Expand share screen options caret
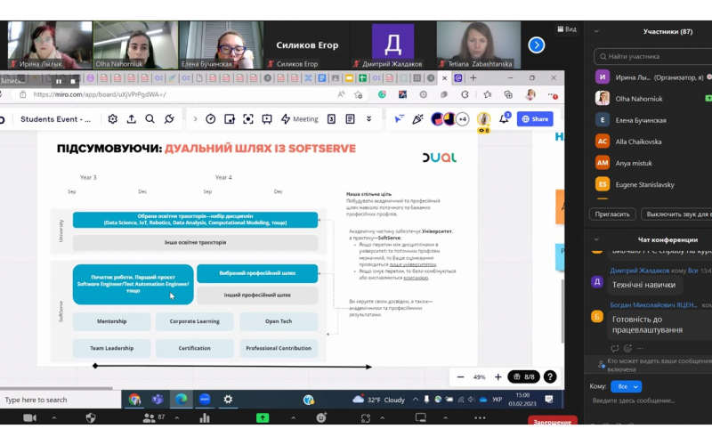Image resolution: width=712 pixels, height=445 pixels. click(293, 417)
